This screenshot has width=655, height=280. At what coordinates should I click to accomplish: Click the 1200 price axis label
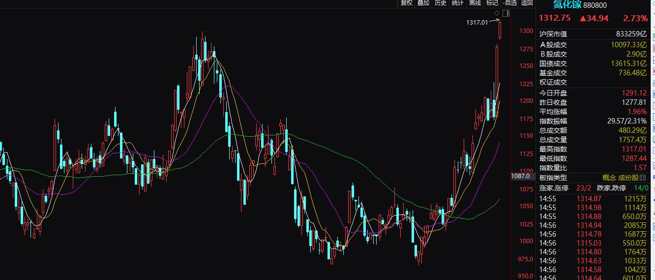526,100
